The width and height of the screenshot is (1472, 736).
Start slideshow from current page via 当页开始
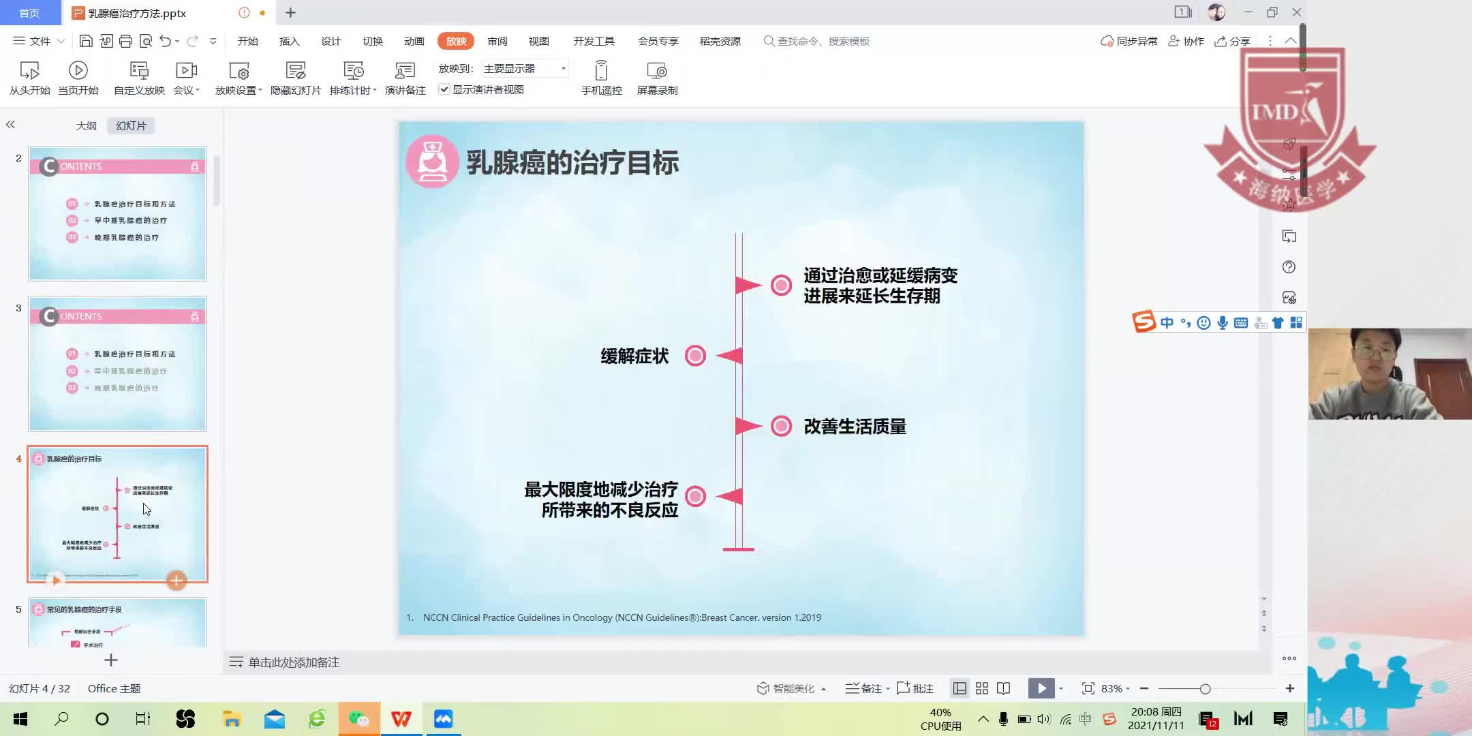(x=78, y=70)
